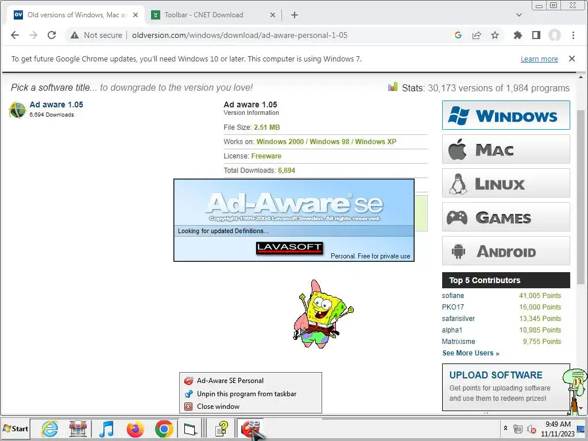Open contributor sofiane's profile

[452, 296]
